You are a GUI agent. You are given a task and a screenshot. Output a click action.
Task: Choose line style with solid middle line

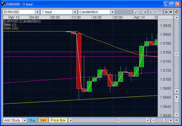(x=156, y=12)
